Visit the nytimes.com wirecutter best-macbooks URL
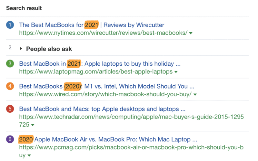This screenshot has width=258, height=161. click(x=103, y=33)
